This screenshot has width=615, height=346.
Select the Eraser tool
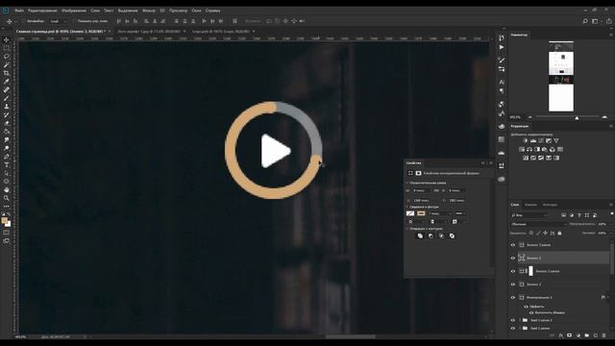(x=7, y=123)
